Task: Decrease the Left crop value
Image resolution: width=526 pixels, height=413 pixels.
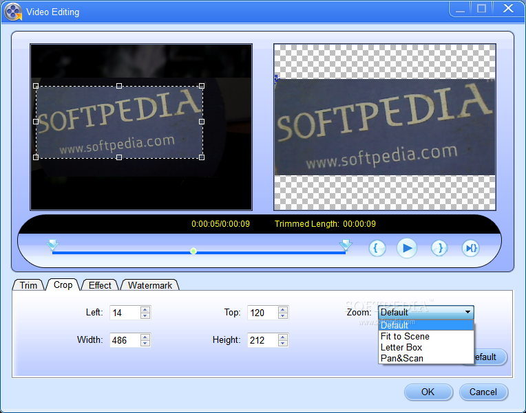Action: point(145,316)
